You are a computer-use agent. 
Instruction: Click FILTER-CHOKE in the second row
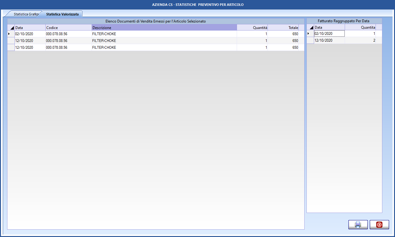coord(164,41)
